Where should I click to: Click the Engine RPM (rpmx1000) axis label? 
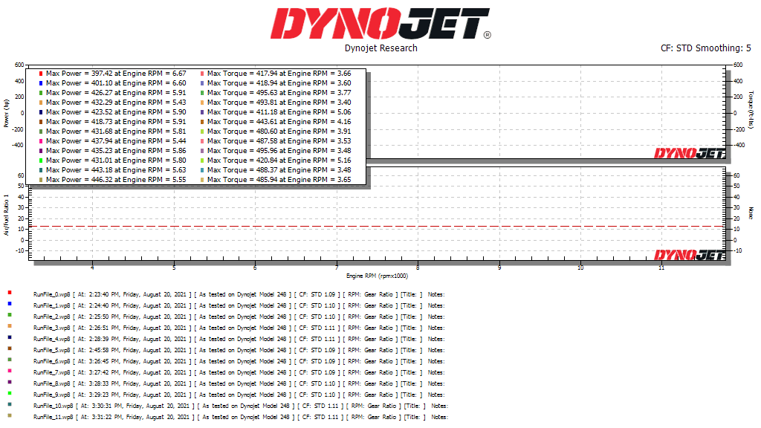pos(377,276)
